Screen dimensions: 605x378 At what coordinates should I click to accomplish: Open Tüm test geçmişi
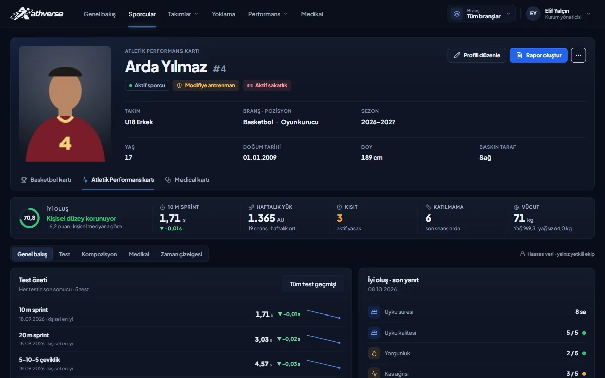click(313, 284)
